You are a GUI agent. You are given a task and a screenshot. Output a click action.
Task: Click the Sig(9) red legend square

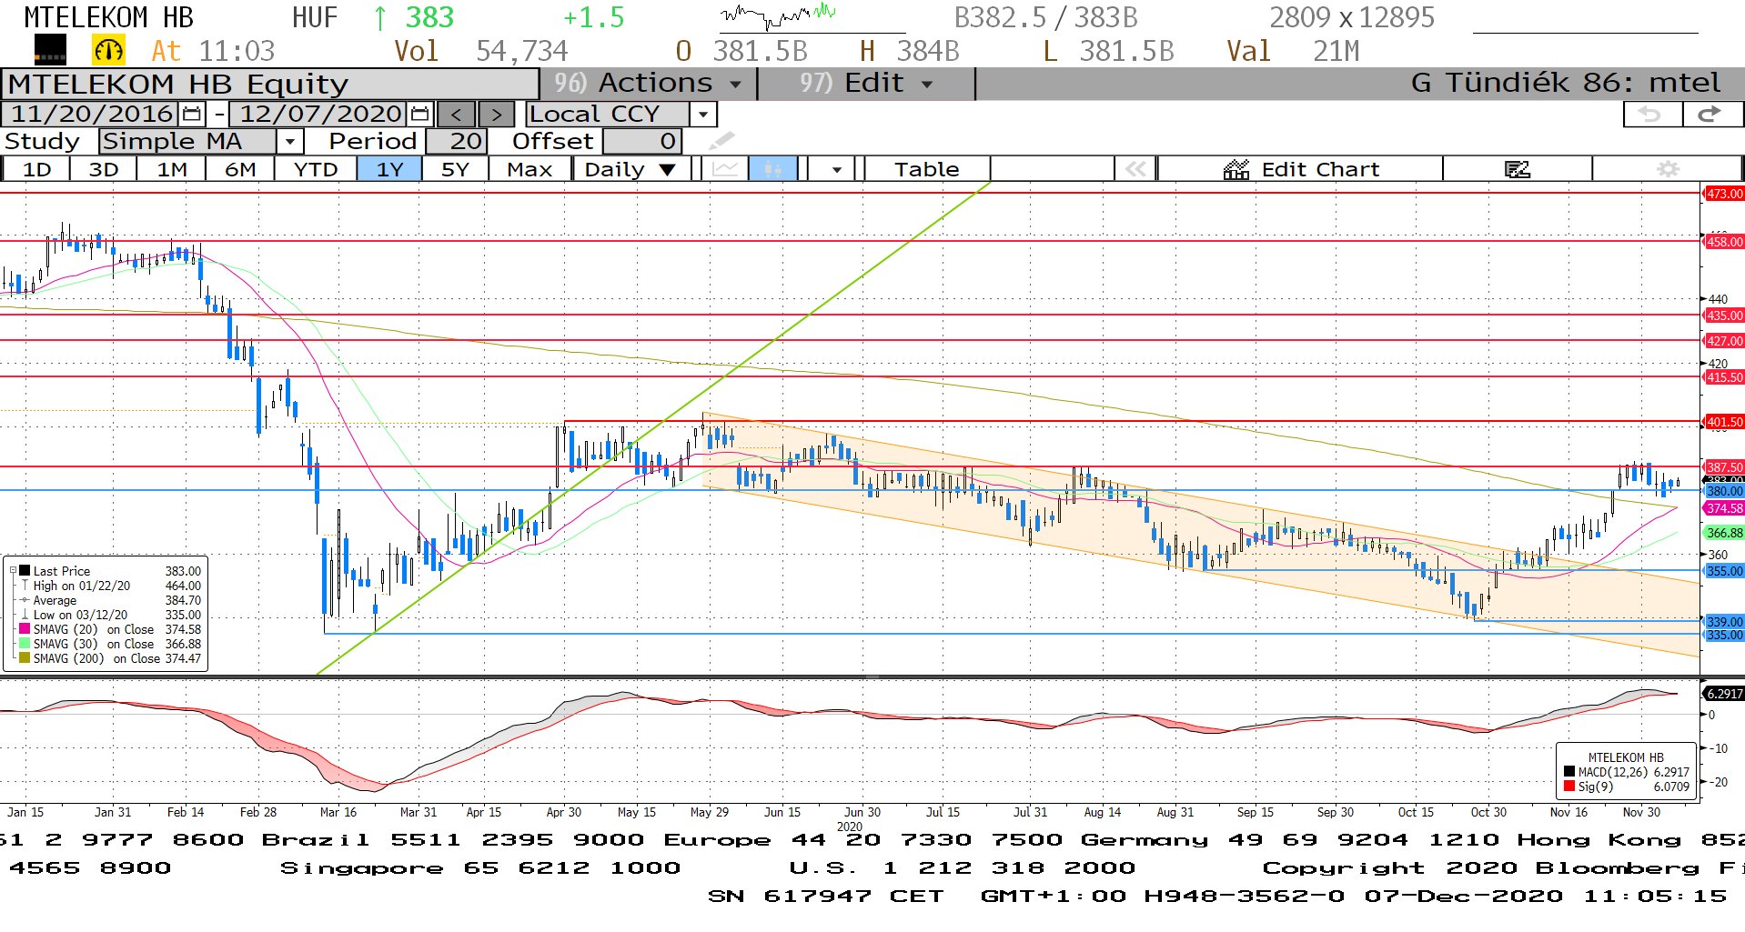point(1569,787)
